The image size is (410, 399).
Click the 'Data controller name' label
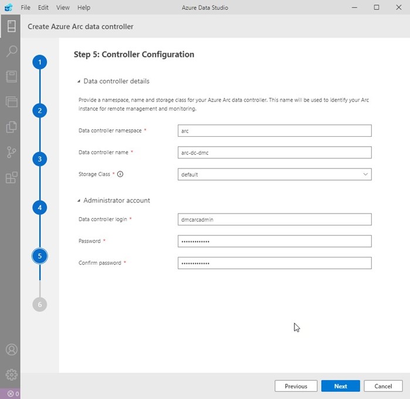103,153
